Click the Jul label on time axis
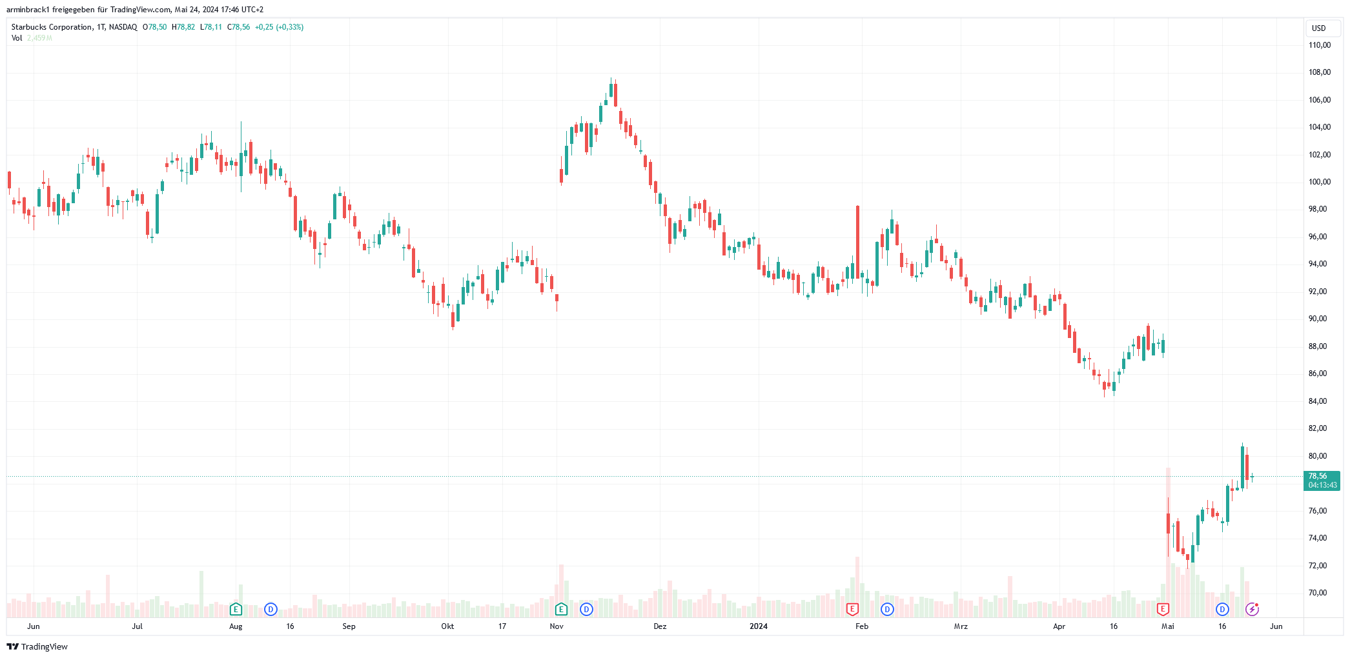The height and width of the screenshot is (658, 1350). pyautogui.click(x=137, y=626)
